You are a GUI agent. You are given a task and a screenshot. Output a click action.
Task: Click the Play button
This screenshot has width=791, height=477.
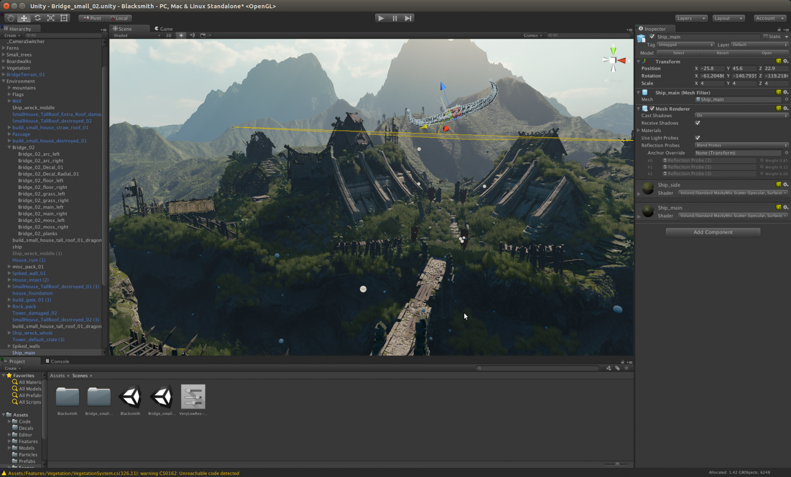[x=381, y=18]
